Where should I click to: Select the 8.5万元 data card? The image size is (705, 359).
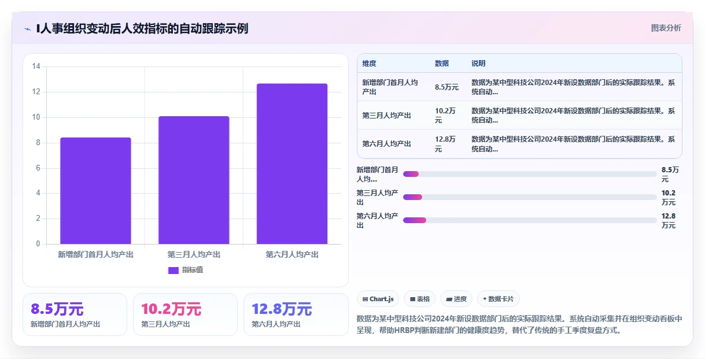[75, 314]
